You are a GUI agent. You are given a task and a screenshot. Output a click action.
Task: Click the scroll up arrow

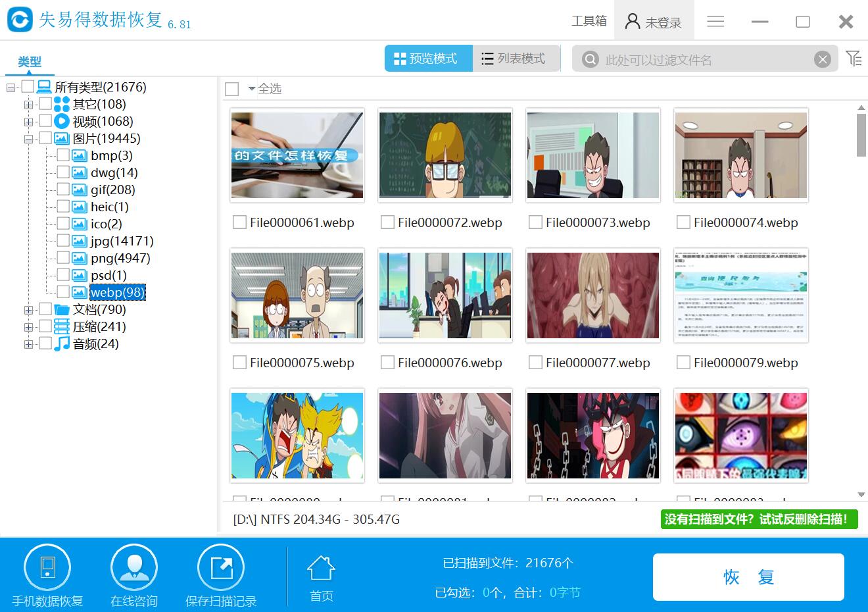pyautogui.click(x=861, y=107)
